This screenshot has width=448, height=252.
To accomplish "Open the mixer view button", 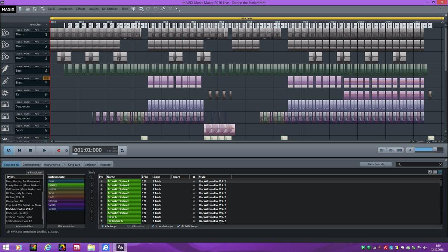I will point(382,150).
